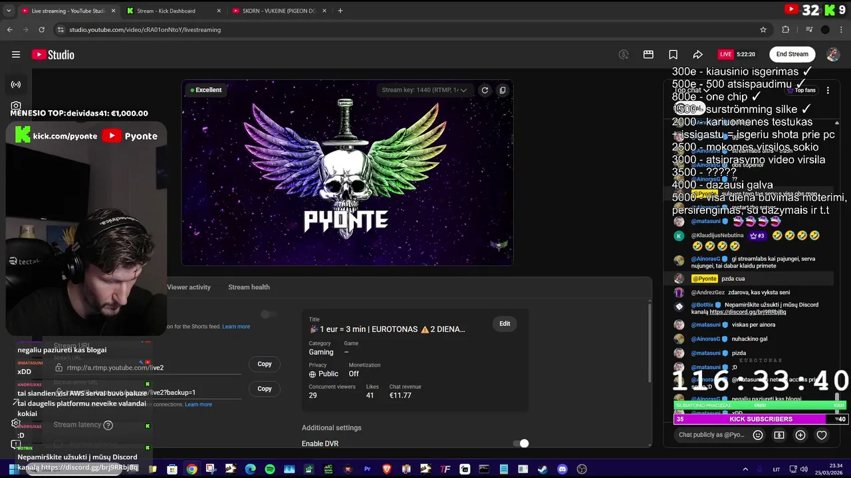
Task: Copy the Stream URL
Action: pos(265,364)
